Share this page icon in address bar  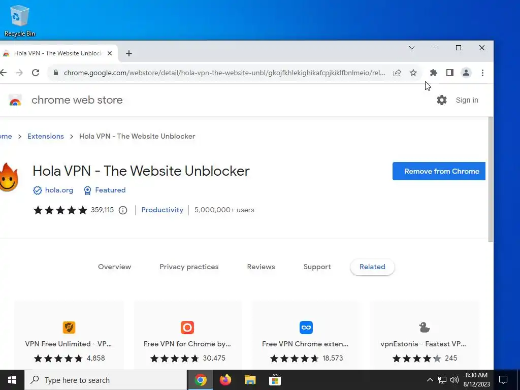[x=397, y=73]
